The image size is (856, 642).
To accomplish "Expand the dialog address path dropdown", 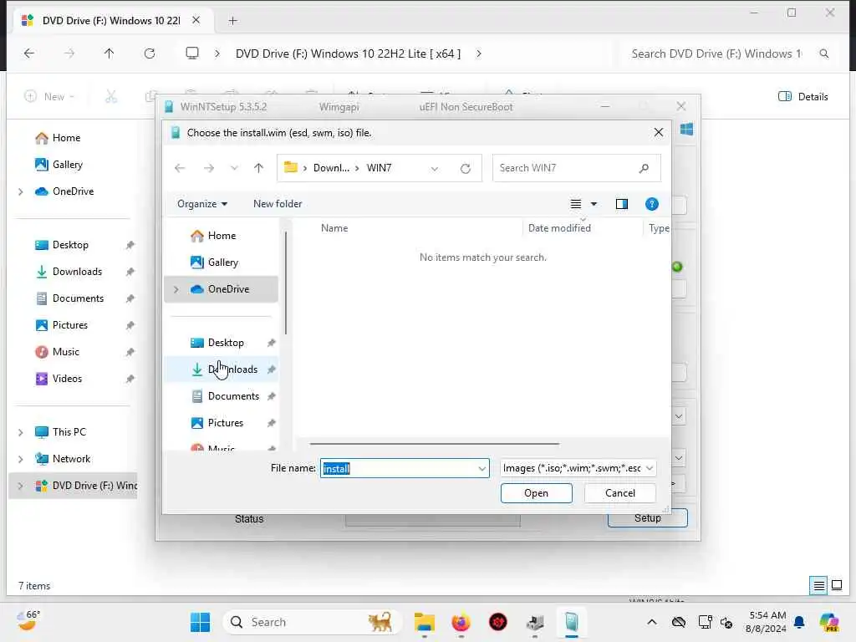I will [x=435, y=169].
